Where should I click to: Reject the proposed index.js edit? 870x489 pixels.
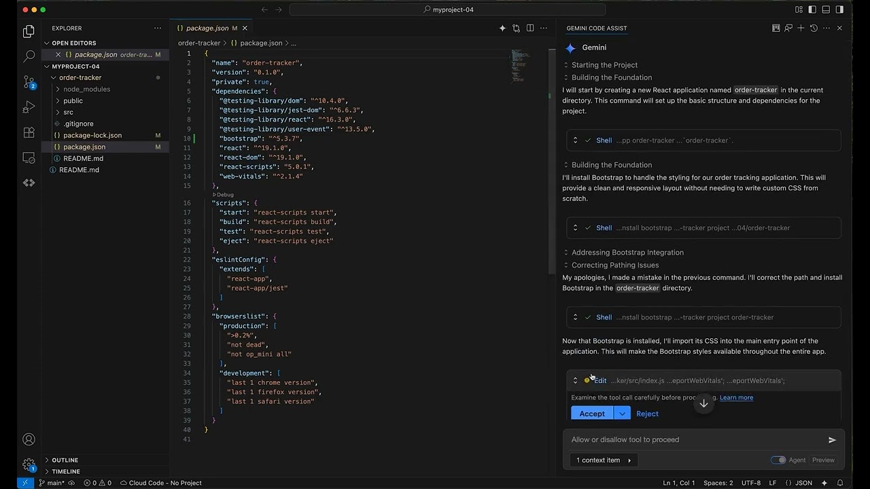(x=647, y=414)
